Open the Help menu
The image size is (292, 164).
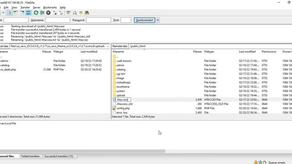(63, 7)
